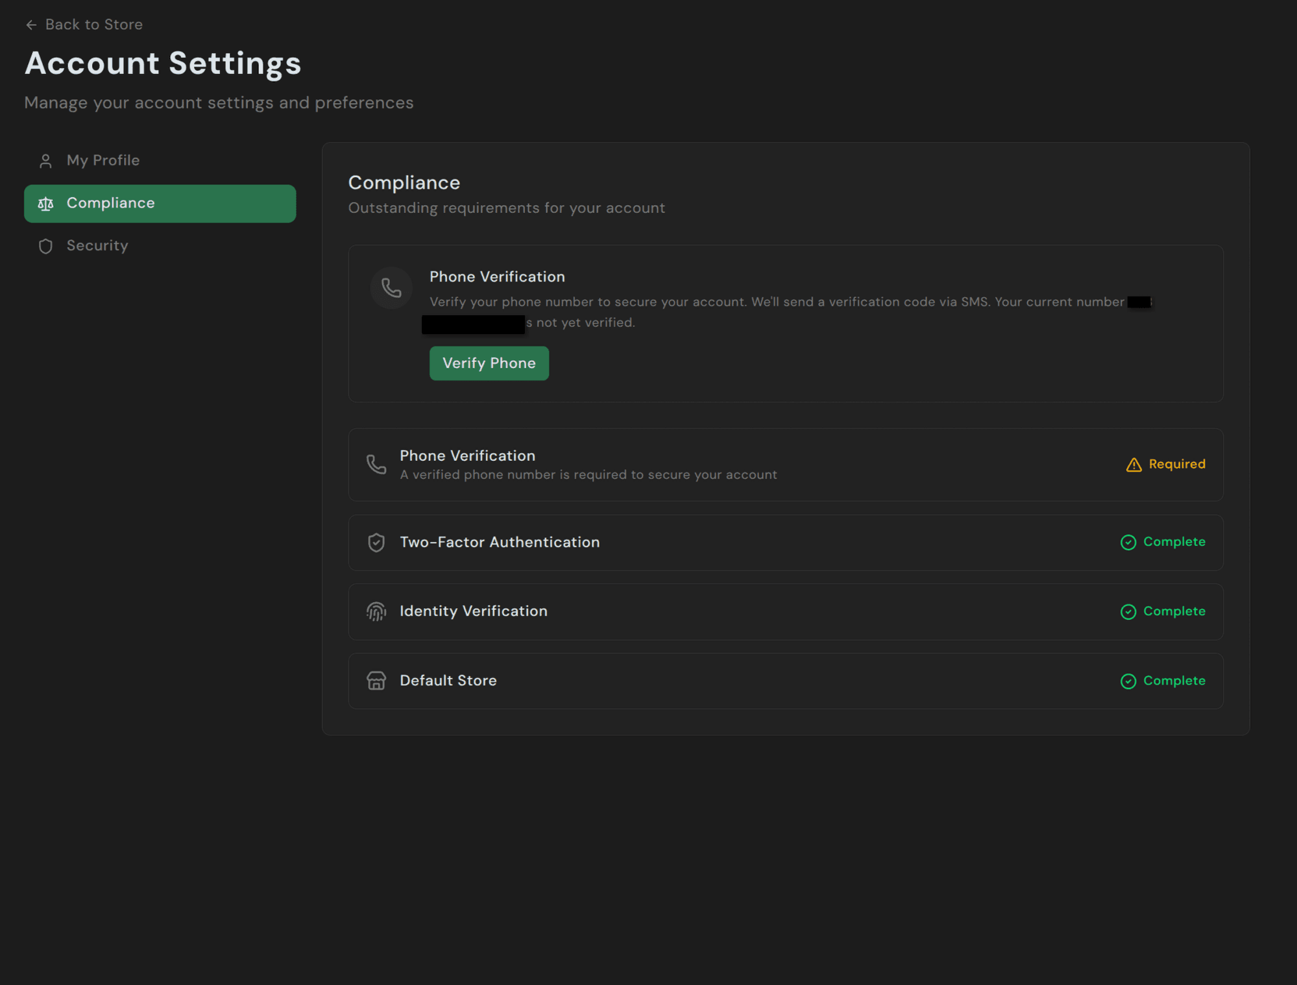This screenshot has width=1297, height=985.
Task: Click the Back to Store arrow icon
Action: point(31,25)
